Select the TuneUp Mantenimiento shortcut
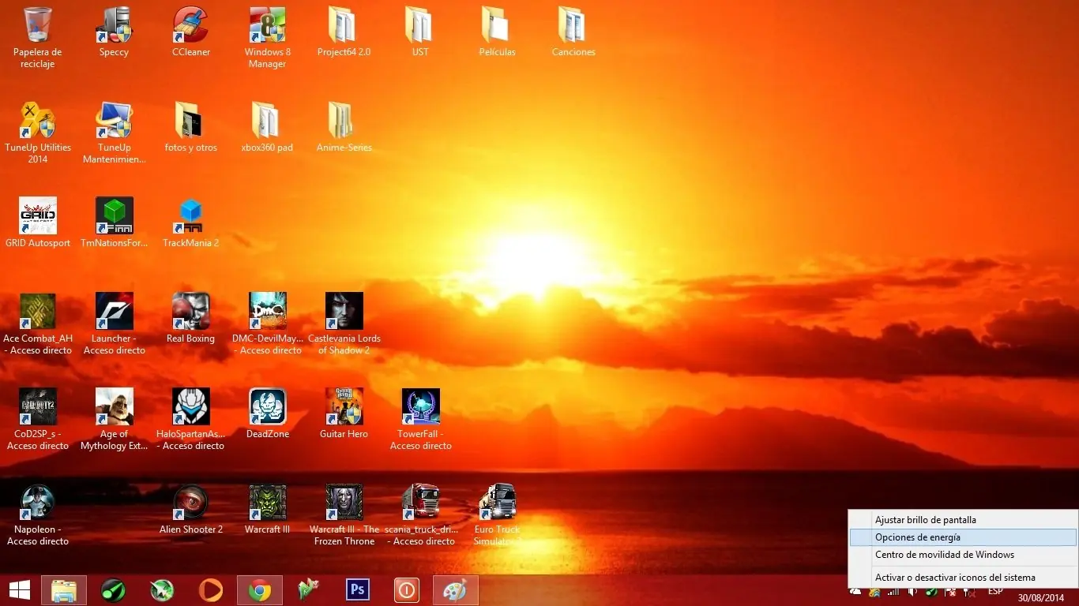The height and width of the screenshot is (606, 1079). point(114,133)
